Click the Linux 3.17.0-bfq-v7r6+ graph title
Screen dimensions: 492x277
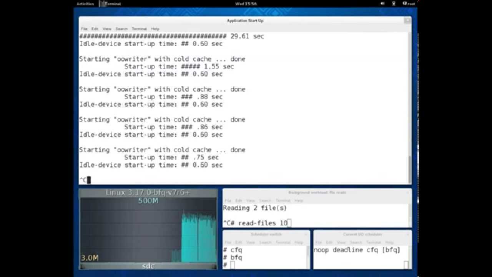pos(148,192)
